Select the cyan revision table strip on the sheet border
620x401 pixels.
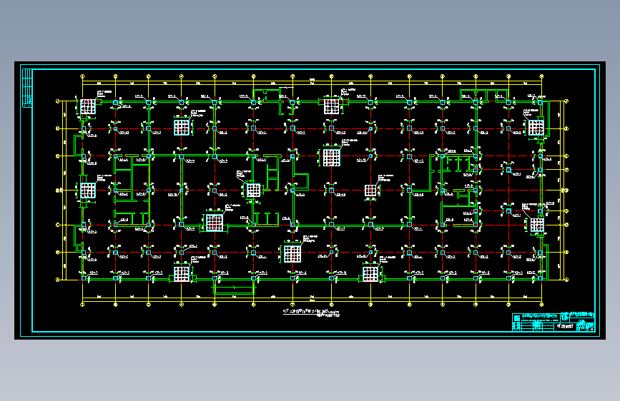[27, 88]
